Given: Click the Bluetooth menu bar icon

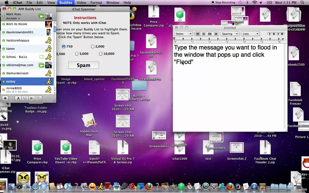Looking at the screenshot, I should (247, 3).
